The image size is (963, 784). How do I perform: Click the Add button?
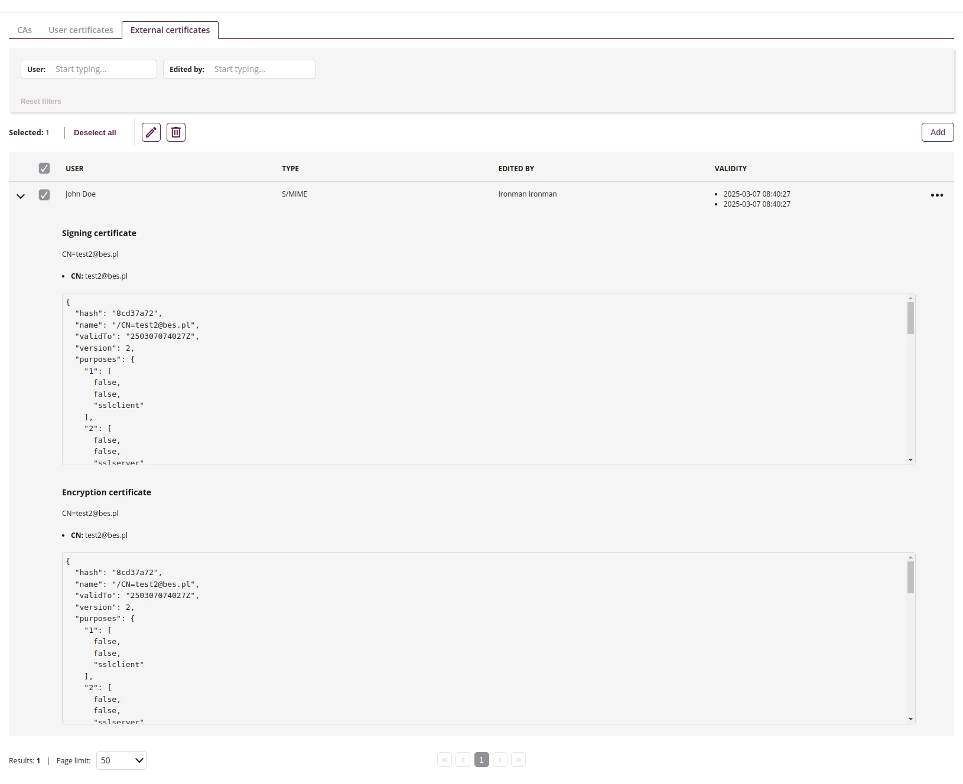click(x=938, y=132)
